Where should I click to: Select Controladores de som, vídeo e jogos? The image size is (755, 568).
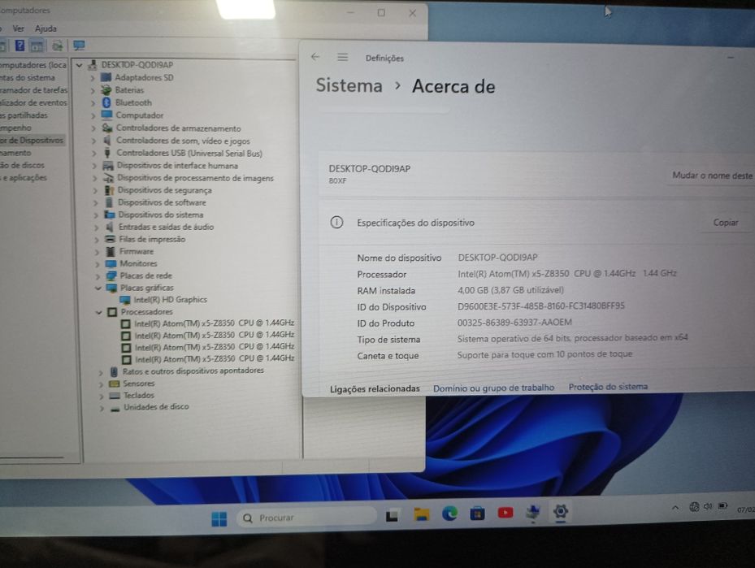coord(183,141)
